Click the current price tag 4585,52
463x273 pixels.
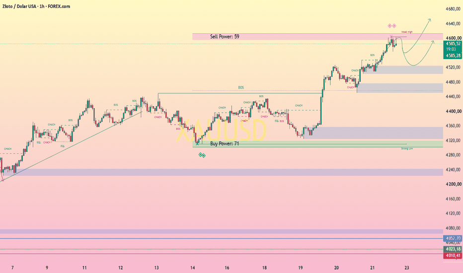click(453, 44)
